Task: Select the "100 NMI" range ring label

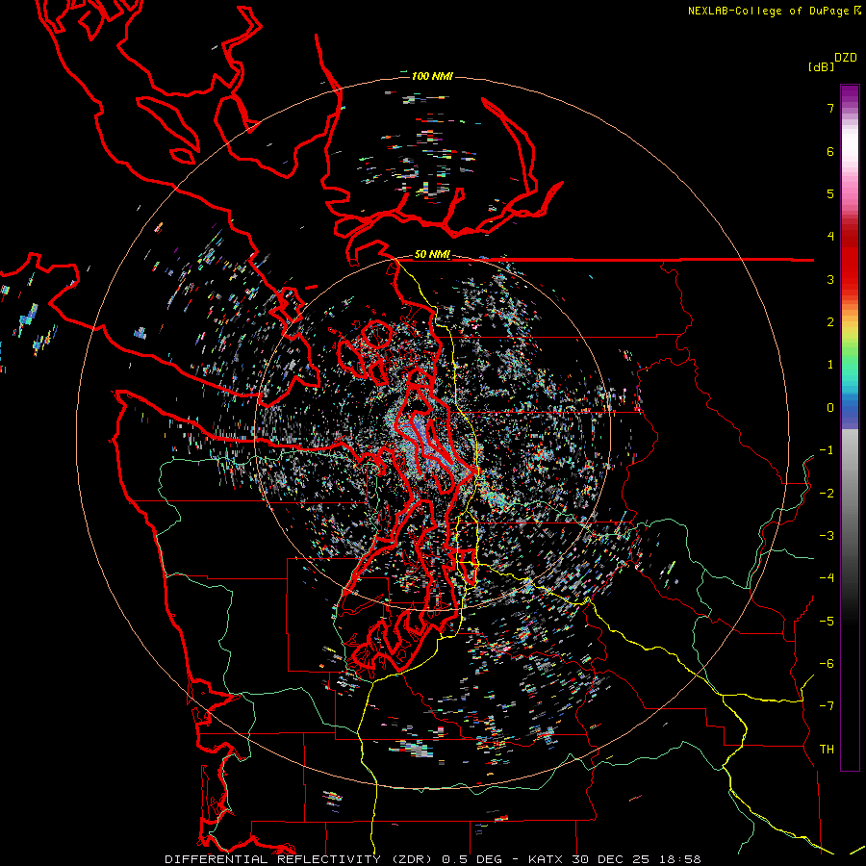Action: (x=432, y=76)
